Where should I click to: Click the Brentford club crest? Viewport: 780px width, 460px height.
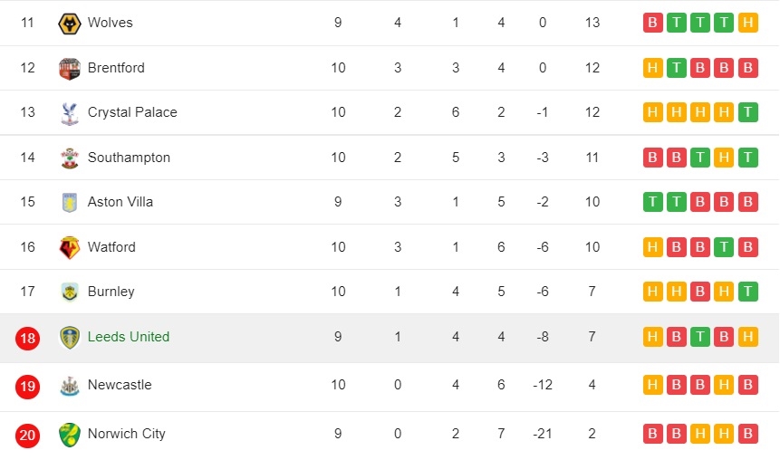[70, 69]
